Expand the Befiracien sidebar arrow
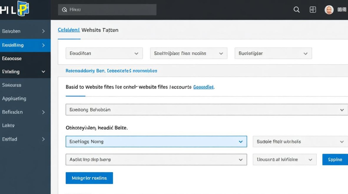 [x=43, y=112]
